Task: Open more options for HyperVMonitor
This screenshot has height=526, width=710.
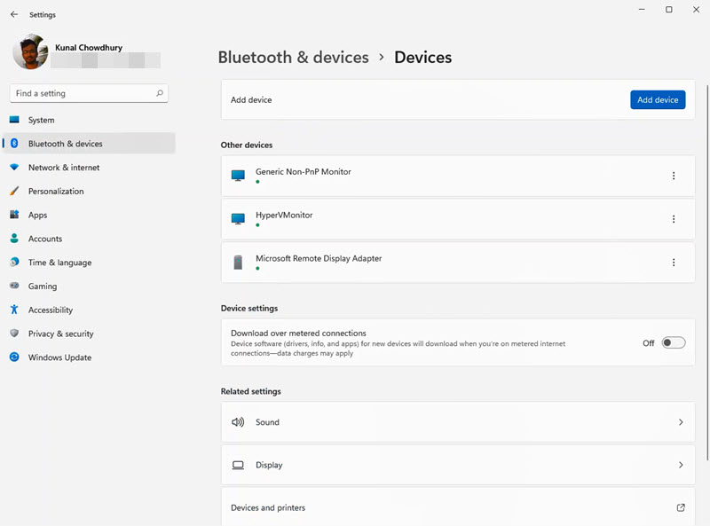Action: (x=674, y=219)
